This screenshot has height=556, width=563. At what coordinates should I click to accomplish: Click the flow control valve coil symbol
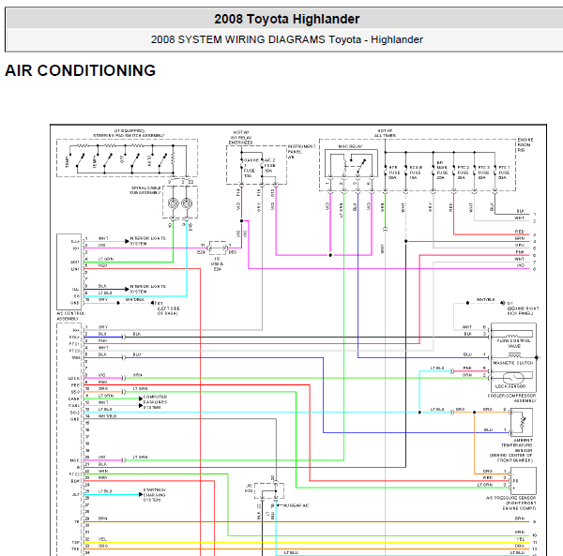[512, 335]
